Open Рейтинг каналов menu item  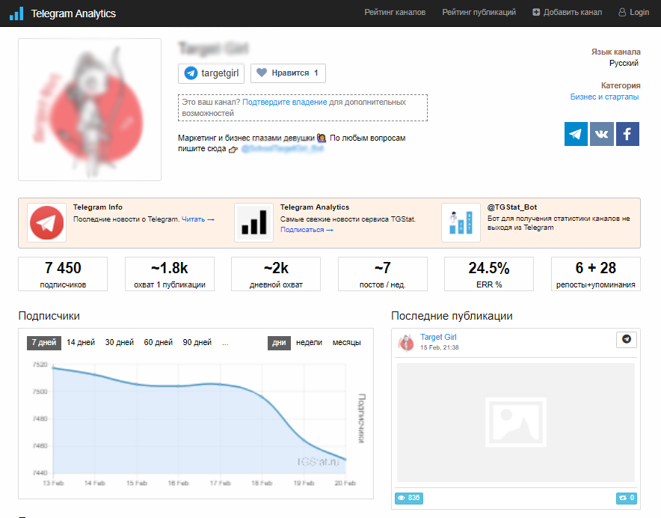click(x=395, y=13)
